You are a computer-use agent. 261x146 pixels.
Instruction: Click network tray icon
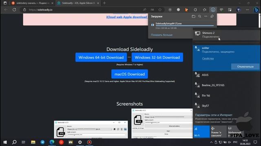[220, 142]
